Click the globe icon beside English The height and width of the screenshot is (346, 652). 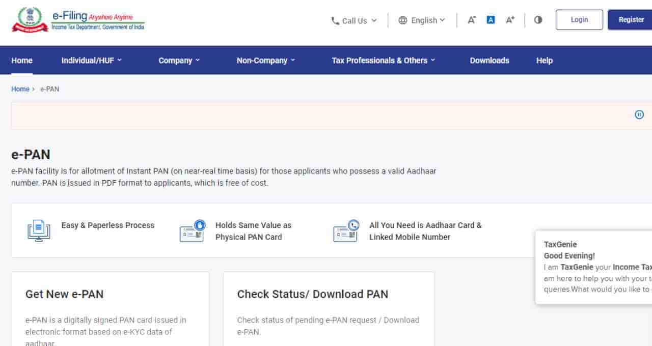(403, 20)
